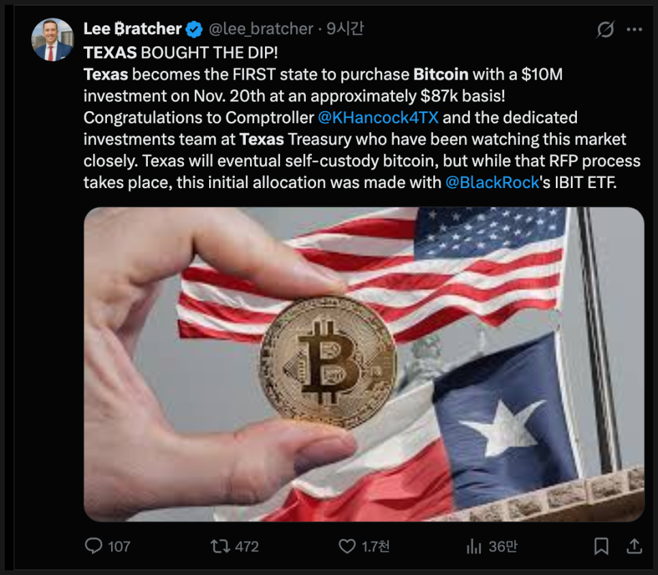
Task: Click the 107 replies count
Action: click(x=119, y=546)
